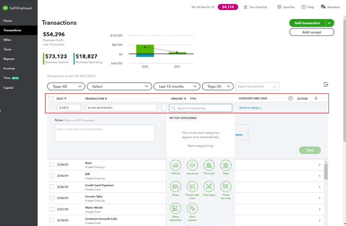Click the Search all categories field
The image size is (346, 226).
coord(201,108)
